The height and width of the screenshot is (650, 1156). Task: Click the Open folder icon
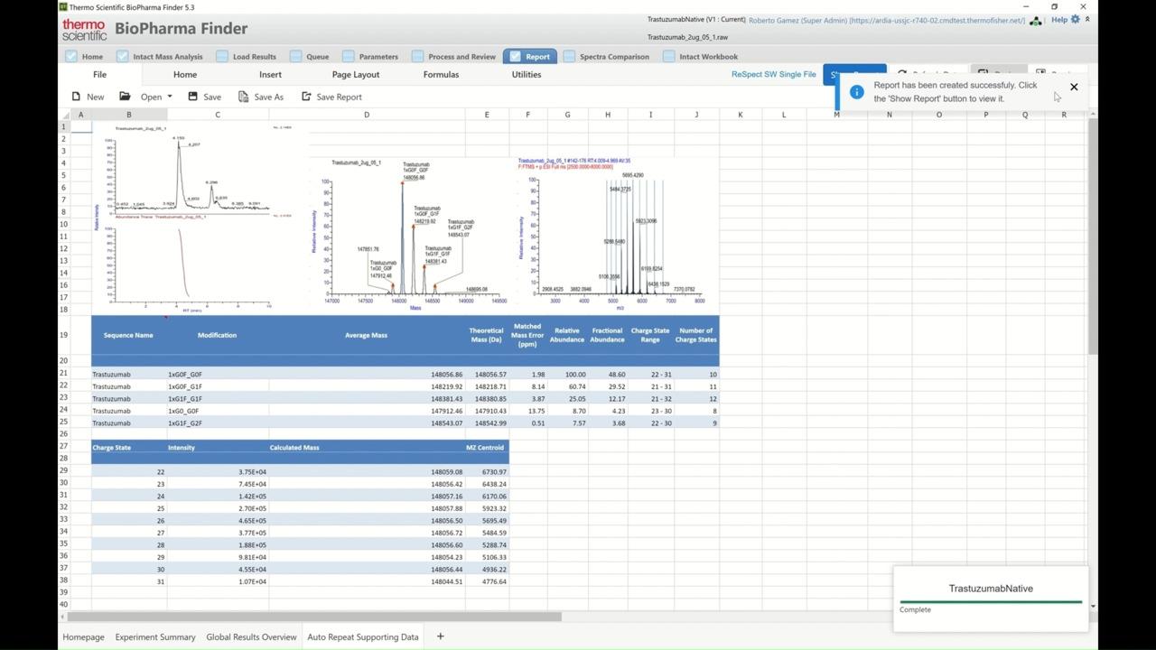click(125, 97)
